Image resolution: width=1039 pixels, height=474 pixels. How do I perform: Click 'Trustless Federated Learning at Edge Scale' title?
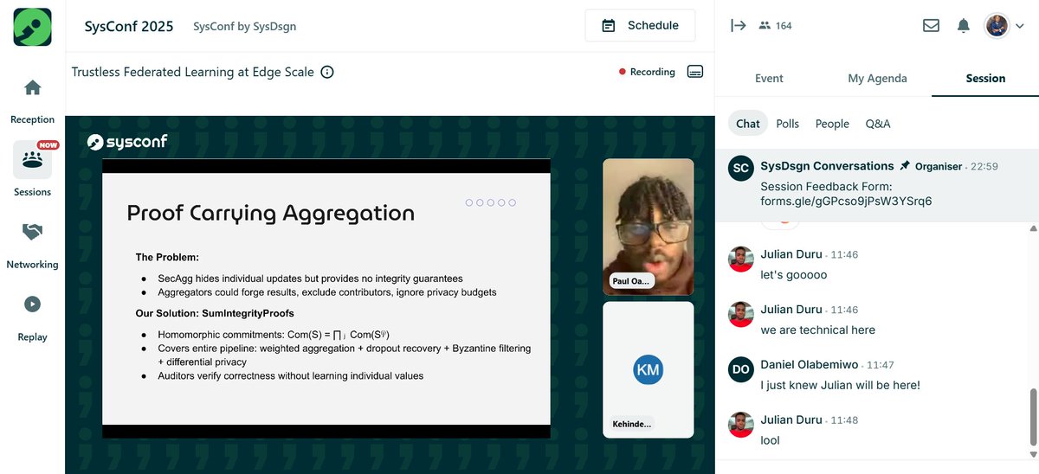(192, 73)
